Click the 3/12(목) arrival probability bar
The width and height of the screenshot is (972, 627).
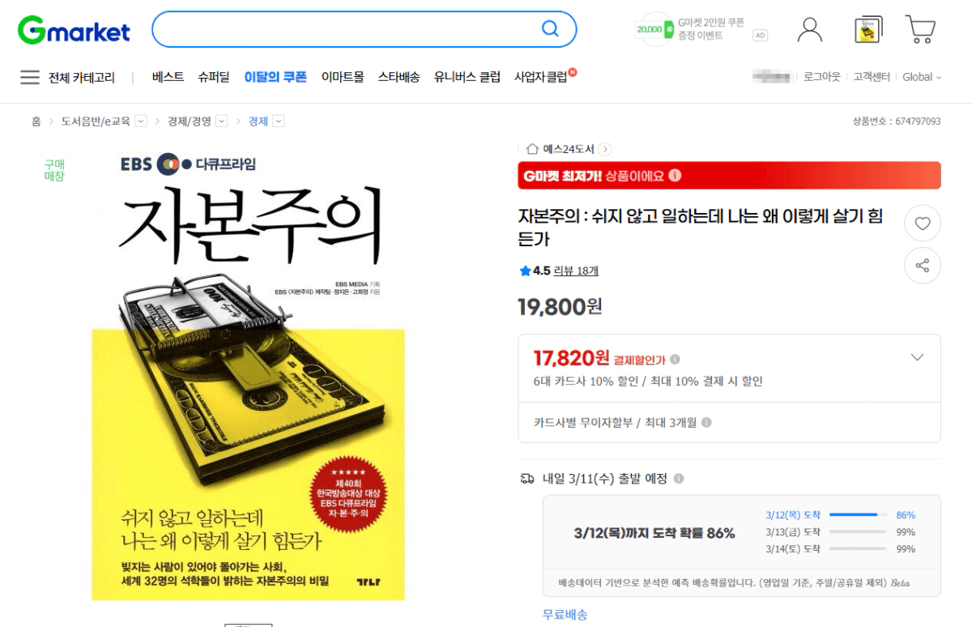857,515
